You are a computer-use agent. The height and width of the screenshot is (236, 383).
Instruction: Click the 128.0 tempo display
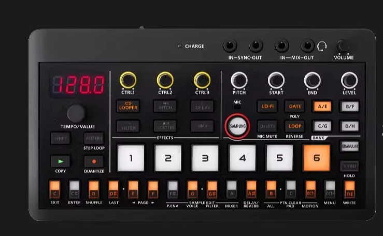[78, 85]
